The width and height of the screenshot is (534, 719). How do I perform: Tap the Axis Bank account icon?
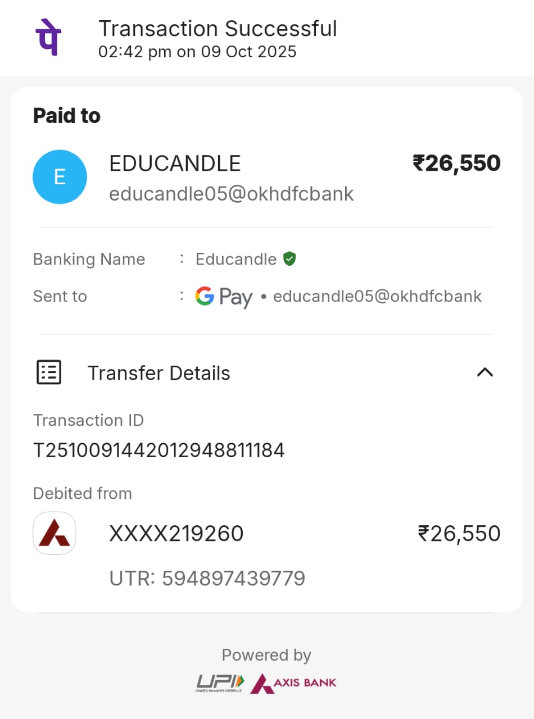[x=55, y=533]
